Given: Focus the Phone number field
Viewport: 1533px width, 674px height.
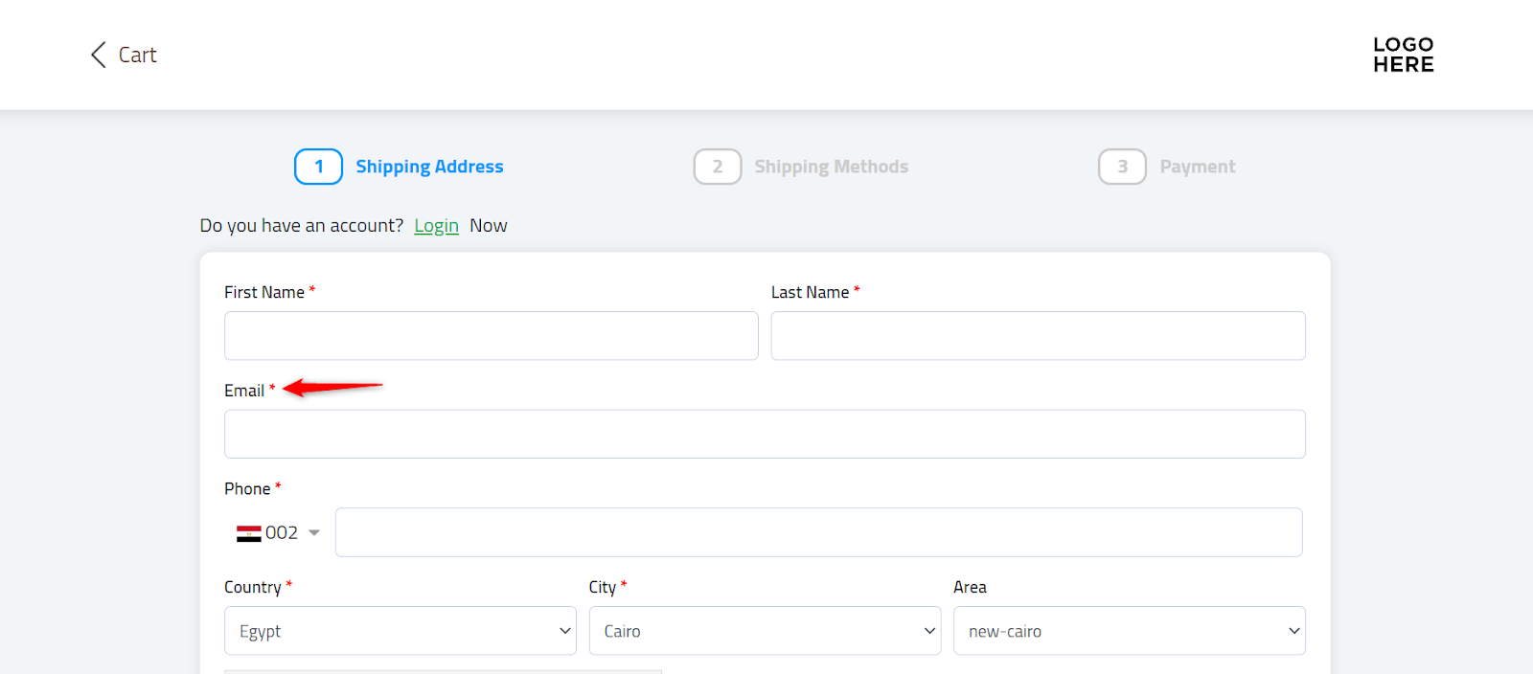Looking at the screenshot, I should pyautogui.click(x=818, y=532).
